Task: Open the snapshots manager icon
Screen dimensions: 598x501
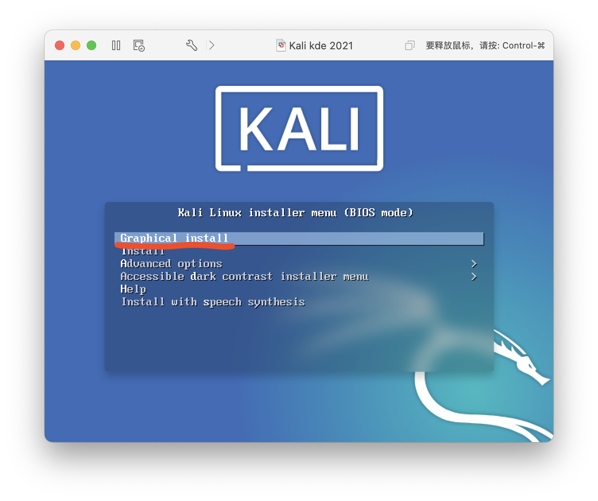Action: coord(139,45)
